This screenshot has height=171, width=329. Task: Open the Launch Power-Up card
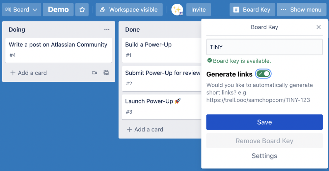tap(162, 107)
